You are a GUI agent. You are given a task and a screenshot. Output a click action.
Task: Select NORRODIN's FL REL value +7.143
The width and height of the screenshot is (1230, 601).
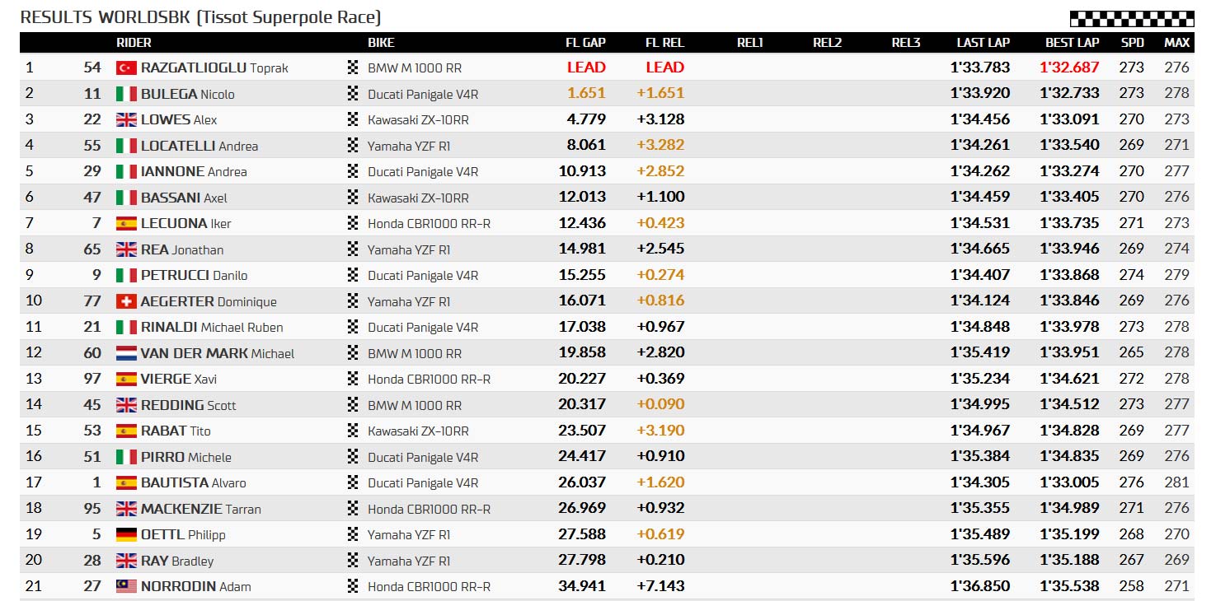point(660,586)
